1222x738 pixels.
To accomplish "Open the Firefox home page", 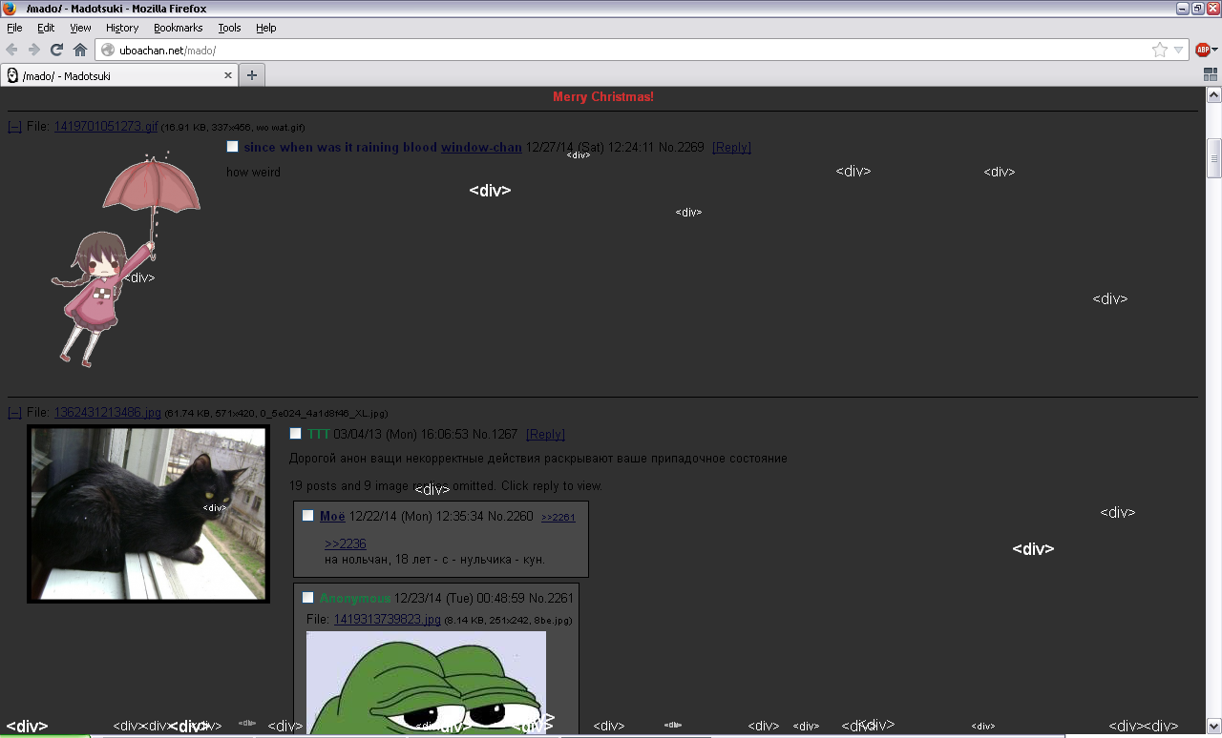I will pos(80,50).
